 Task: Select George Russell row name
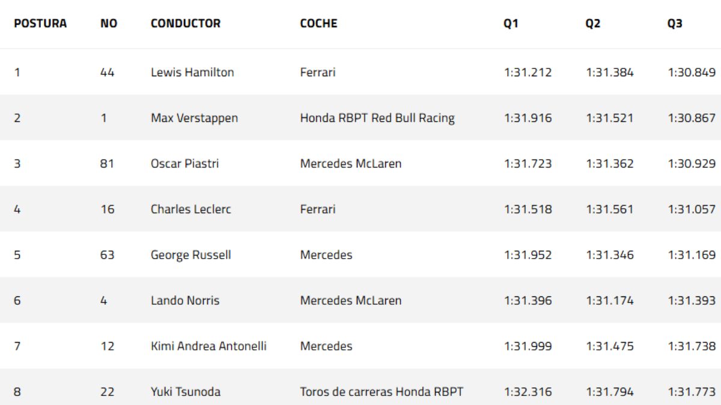click(190, 255)
